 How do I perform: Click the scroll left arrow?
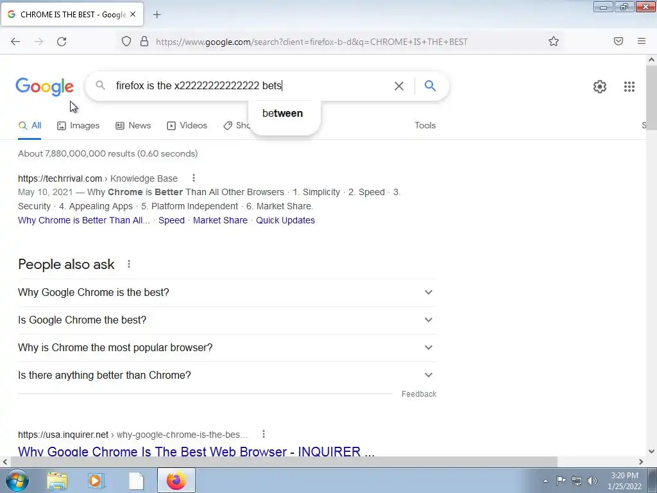click(x=5, y=462)
